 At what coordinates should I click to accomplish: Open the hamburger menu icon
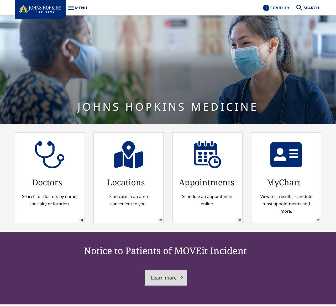pos(71,8)
